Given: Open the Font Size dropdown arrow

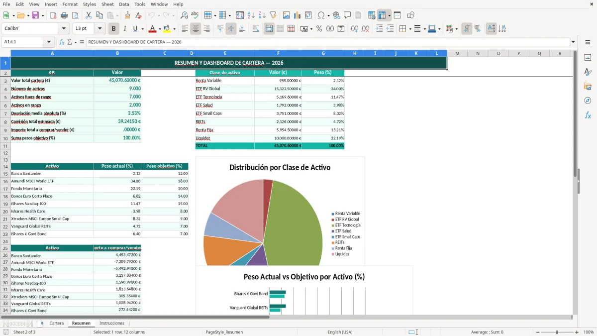Looking at the screenshot, I should click(x=100, y=29).
